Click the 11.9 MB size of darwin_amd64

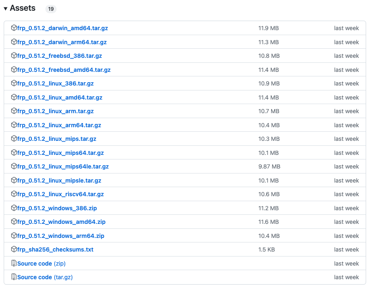(269, 28)
